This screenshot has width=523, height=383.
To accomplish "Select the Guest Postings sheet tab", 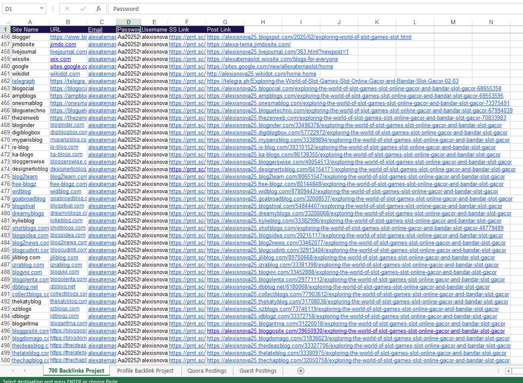I will click(258, 370).
